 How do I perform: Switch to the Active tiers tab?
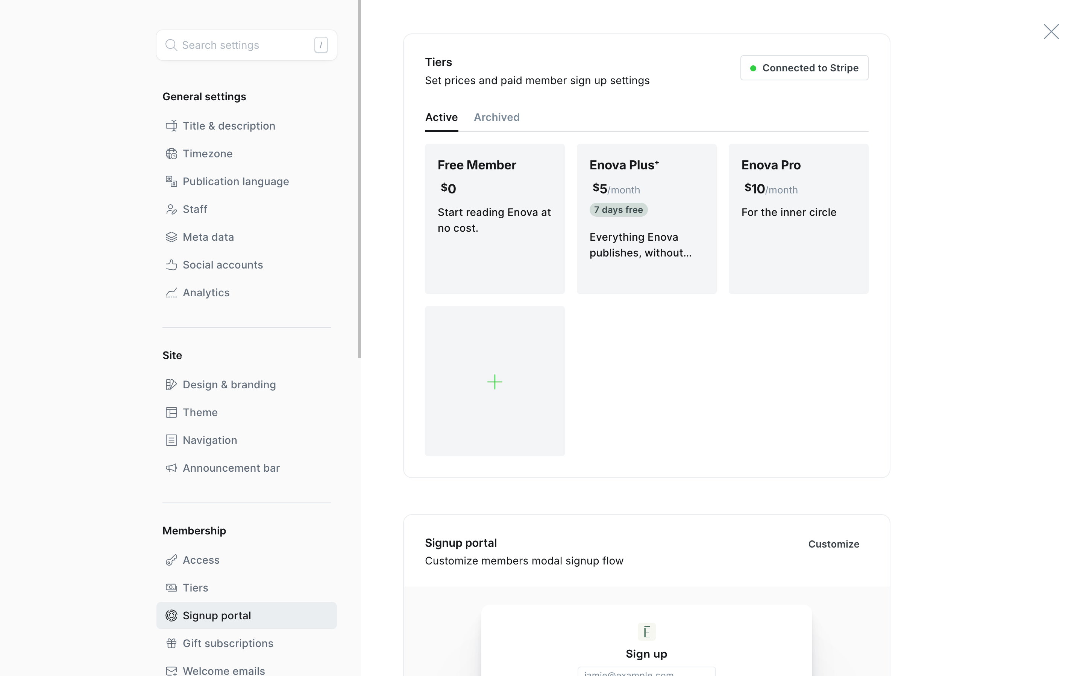click(441, 117)
